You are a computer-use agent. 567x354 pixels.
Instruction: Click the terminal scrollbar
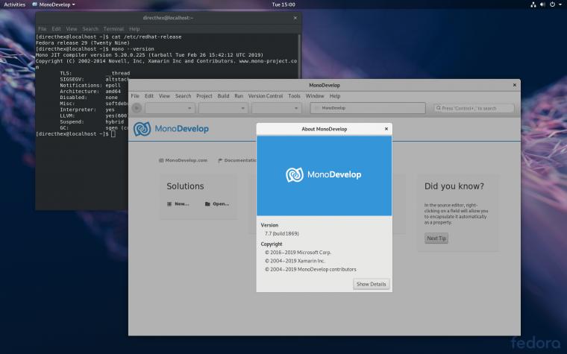click(299, 56)
